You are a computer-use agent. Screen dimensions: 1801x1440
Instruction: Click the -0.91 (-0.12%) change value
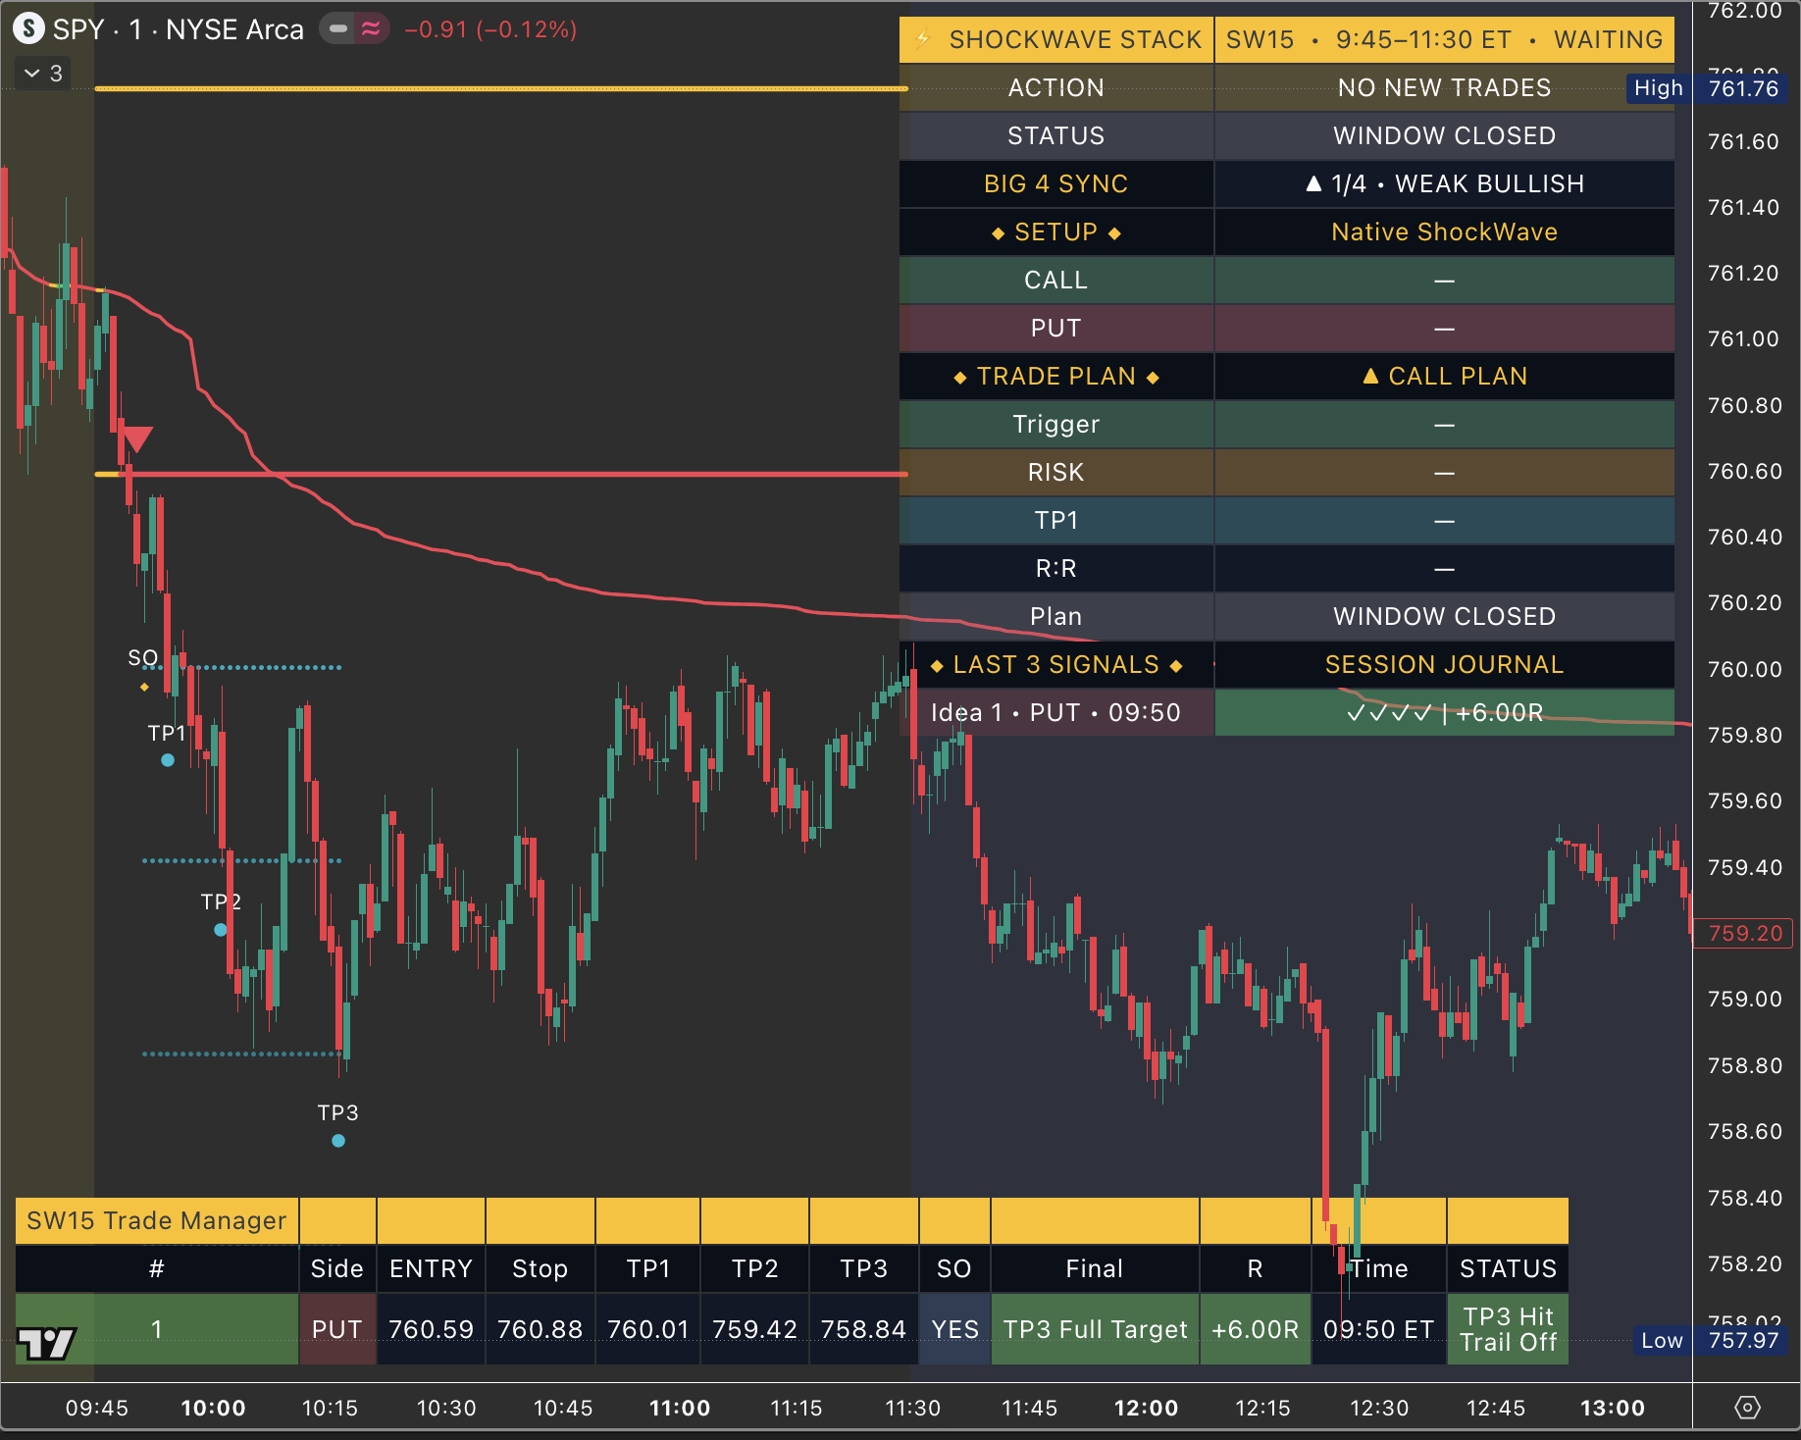click(490, 29)
